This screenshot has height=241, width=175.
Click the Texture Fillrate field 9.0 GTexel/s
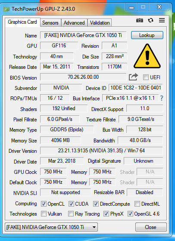pyautogui.click(x=141, y=119)
